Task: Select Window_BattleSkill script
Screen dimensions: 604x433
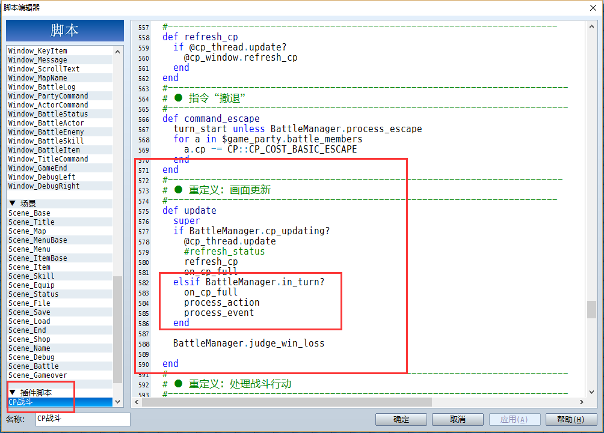Action: (x=60, y=141)
